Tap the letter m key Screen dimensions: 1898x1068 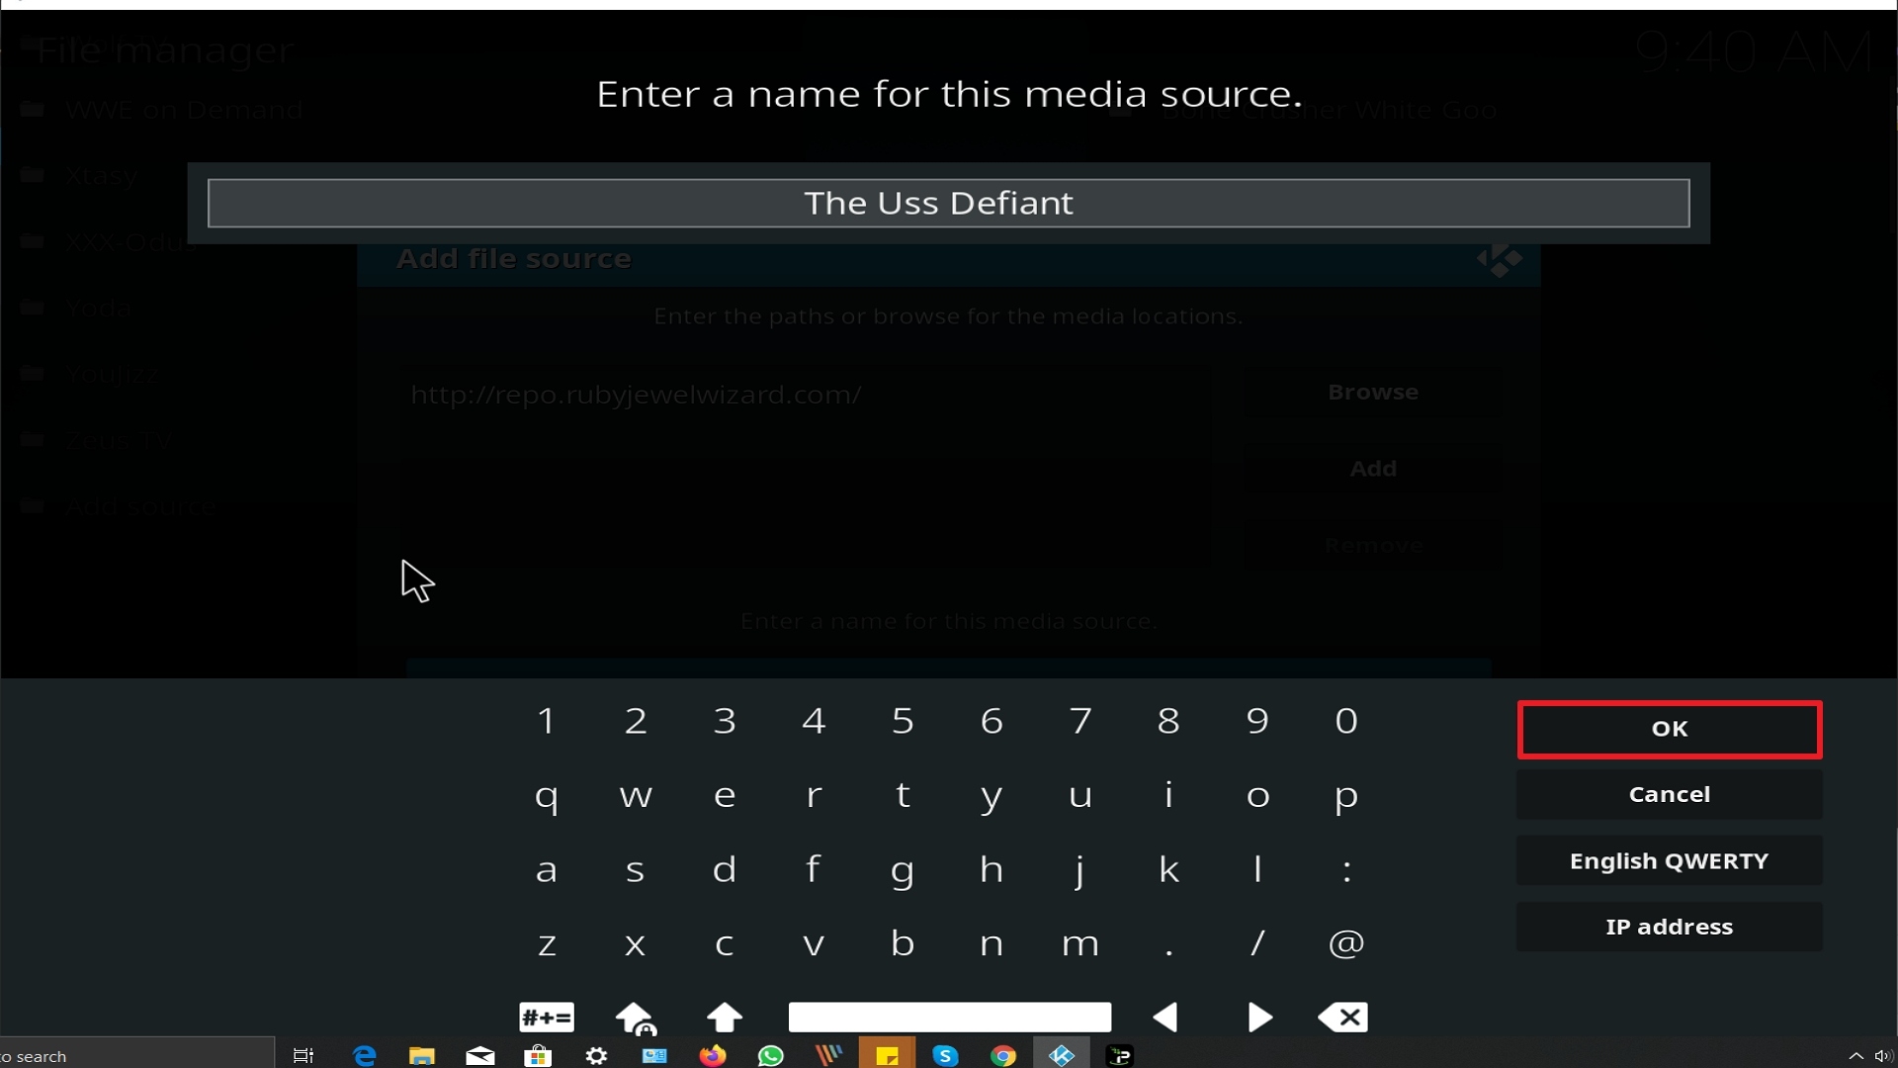(1080, 943)
